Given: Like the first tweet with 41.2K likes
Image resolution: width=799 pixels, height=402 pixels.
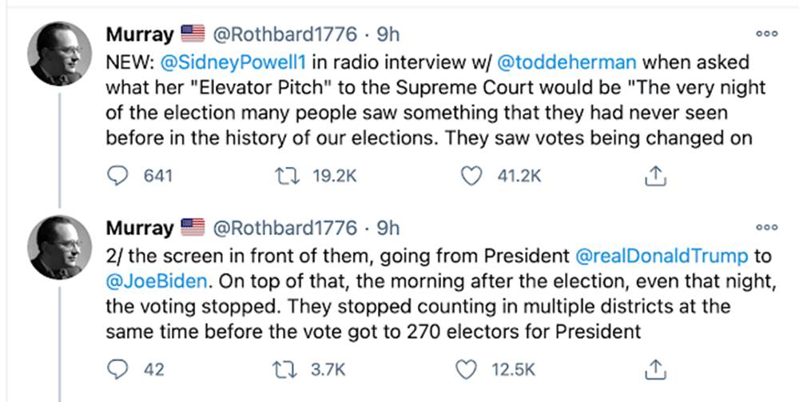Looking at the screenshot, I should [473, 176].
